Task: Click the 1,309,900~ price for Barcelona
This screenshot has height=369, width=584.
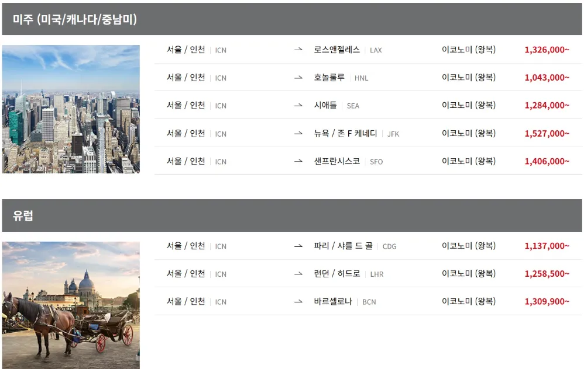Action: point(547,302)
